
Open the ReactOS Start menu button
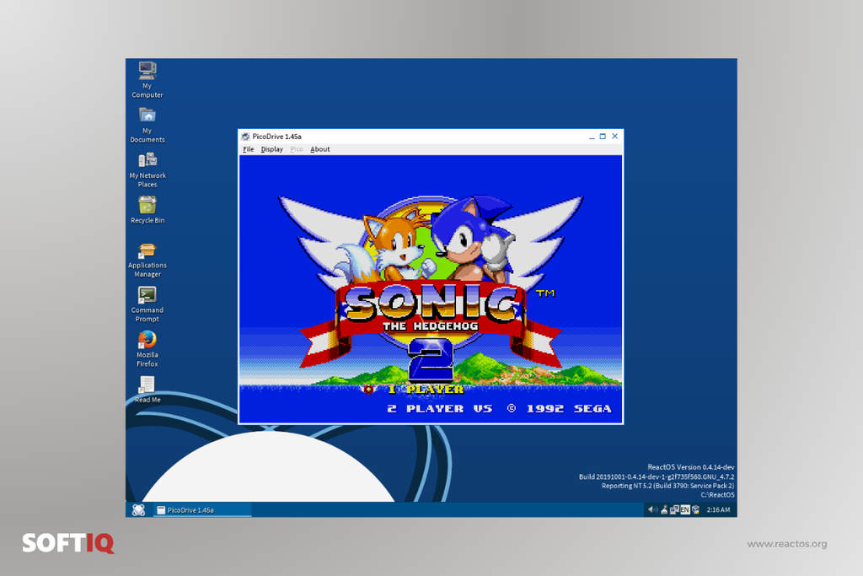tap(139, 510)
